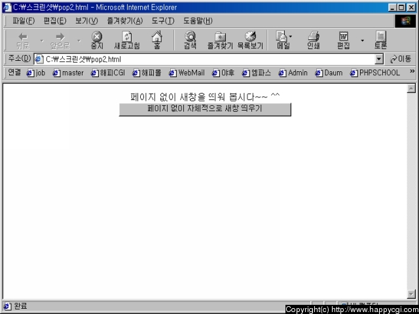Open the PHPSCHOOL link shortcut

coord(375,73)
